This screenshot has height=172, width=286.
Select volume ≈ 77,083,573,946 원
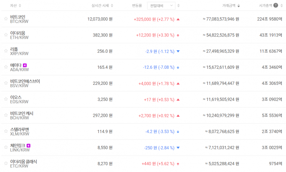tap(221, 19)
